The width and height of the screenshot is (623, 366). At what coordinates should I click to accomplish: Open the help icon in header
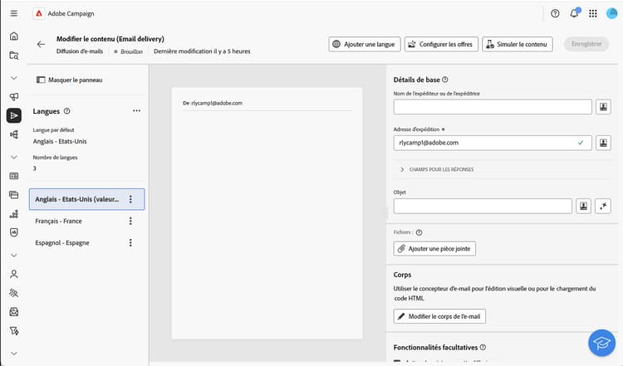pos(555,13)
